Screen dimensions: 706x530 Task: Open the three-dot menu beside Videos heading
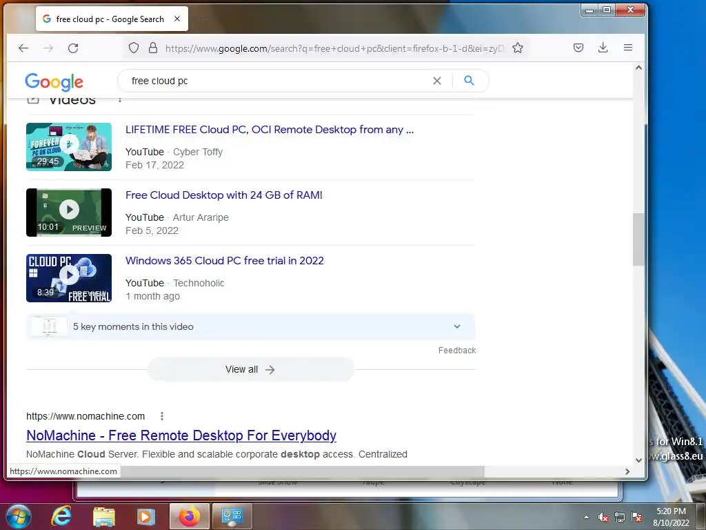120,99
